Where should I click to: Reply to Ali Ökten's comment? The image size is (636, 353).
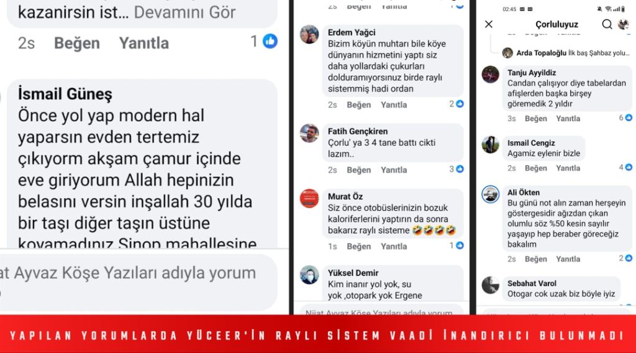coord(568,259)
